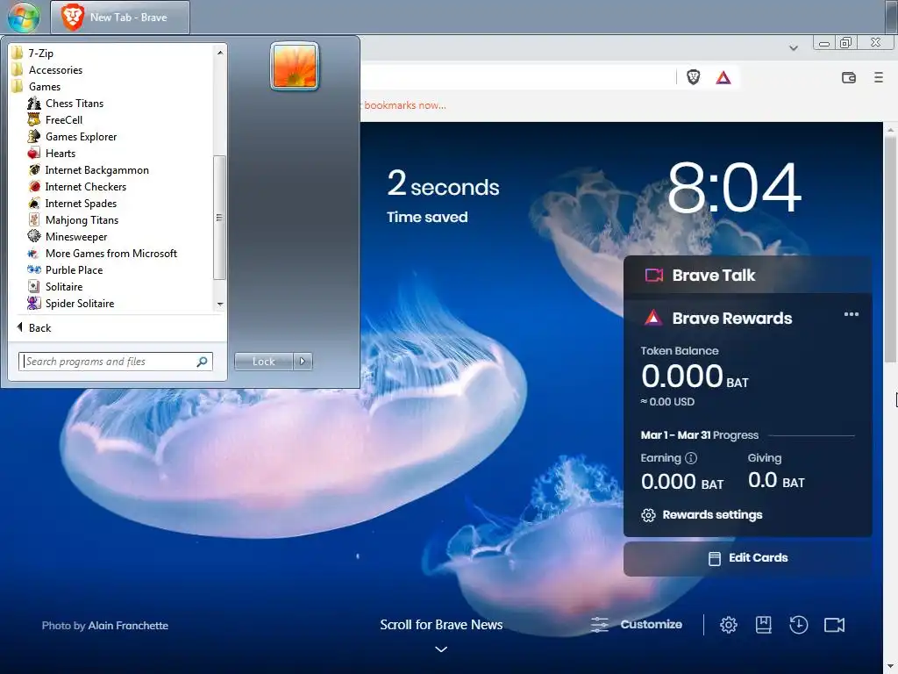The width and height of the screenshot is (898, 674).
Task: Click the Solitaire icon
Action: [34, 287]
